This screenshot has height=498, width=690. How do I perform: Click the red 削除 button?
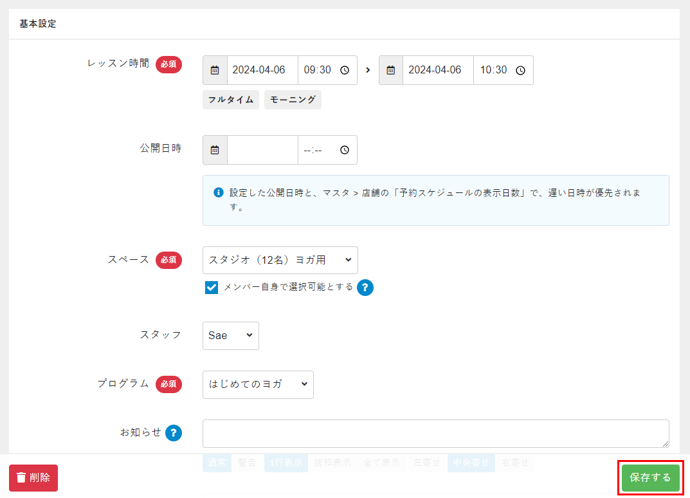pyautogui.click(x=33, y=478)
